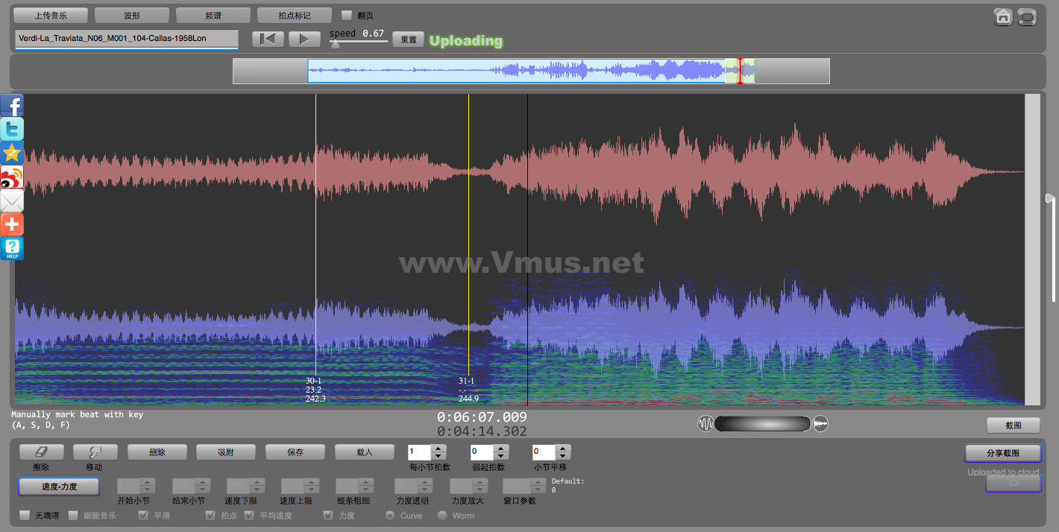Image resolution: width=1059 pixels, height=532 pixels.
Task: Share on Twitter from sidebar
Action: [12, 130]
